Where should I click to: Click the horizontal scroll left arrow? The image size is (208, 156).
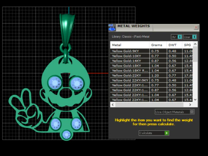(113, 104)
